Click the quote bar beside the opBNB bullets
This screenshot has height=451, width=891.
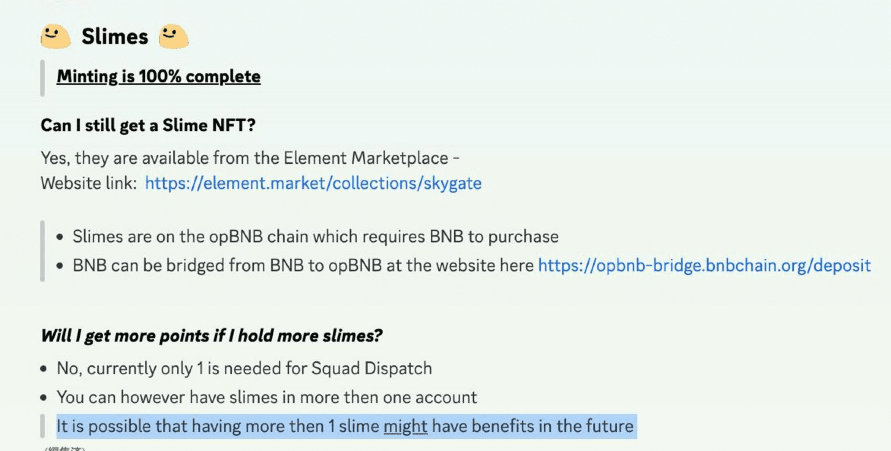pos(43,251)
